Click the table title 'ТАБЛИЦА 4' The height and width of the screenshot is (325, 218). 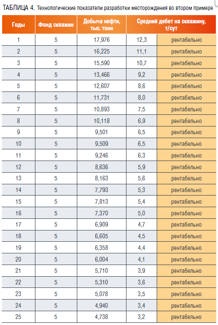[x=19, y=8]
